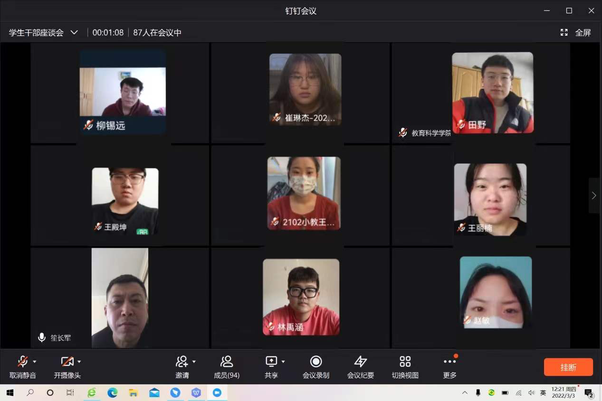Select 笙长军's video tile
602x401 pixels.
tap(120, 298)
